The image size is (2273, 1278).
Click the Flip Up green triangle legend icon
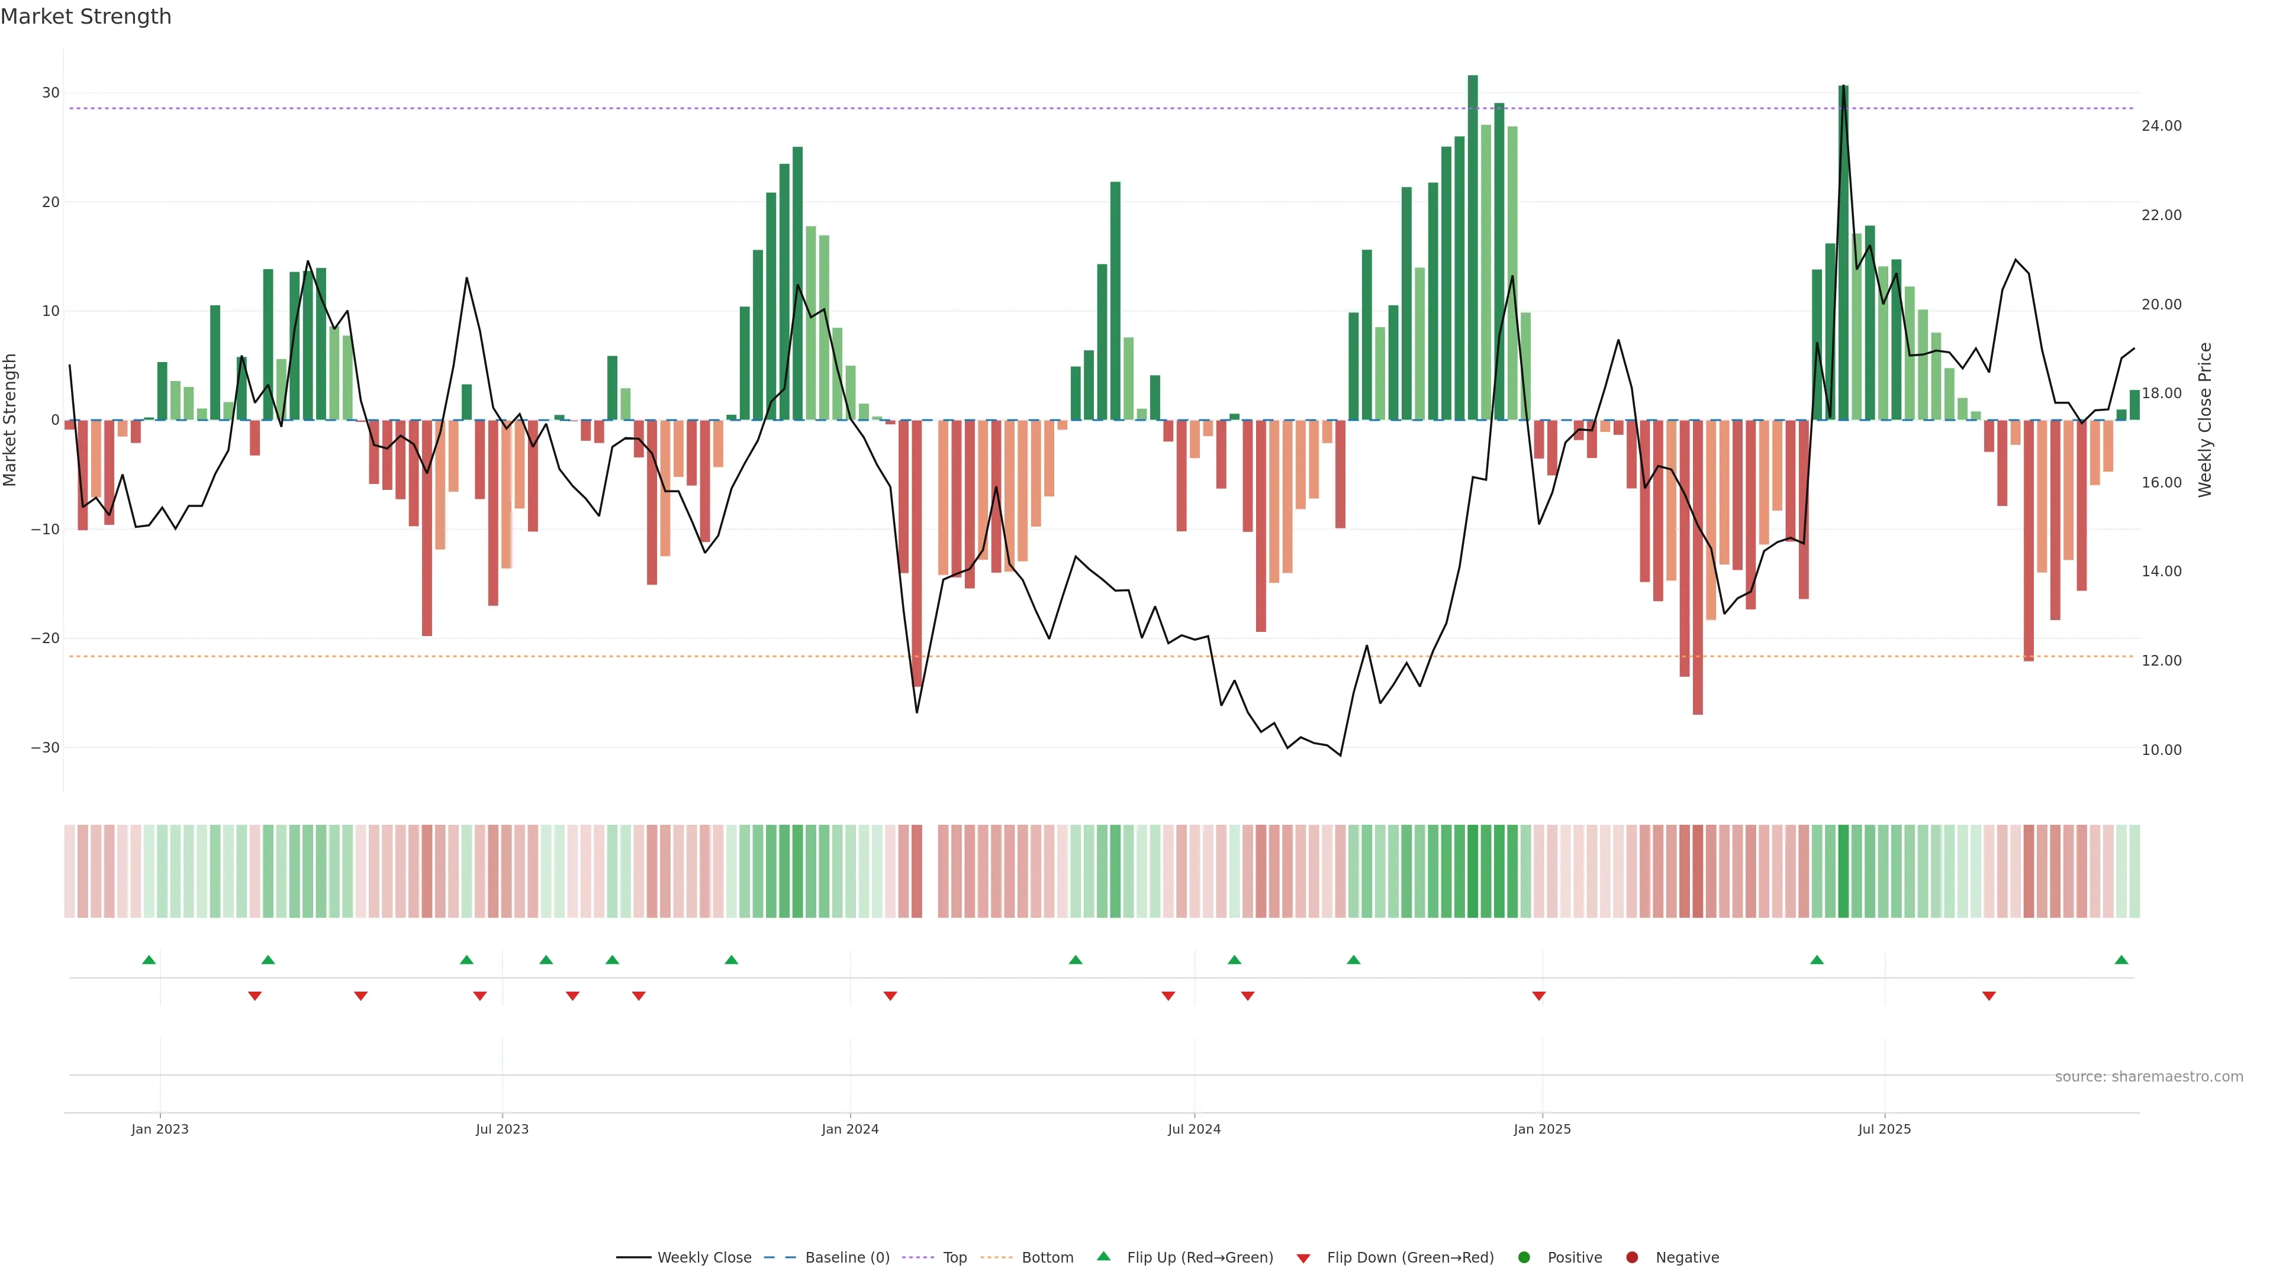tap(1103, 1256)
